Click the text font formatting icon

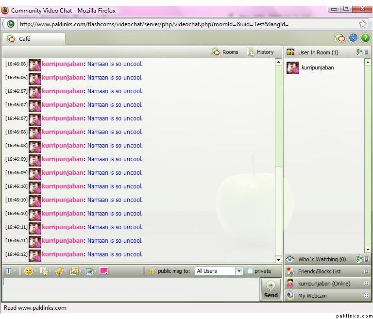[9, 271]
